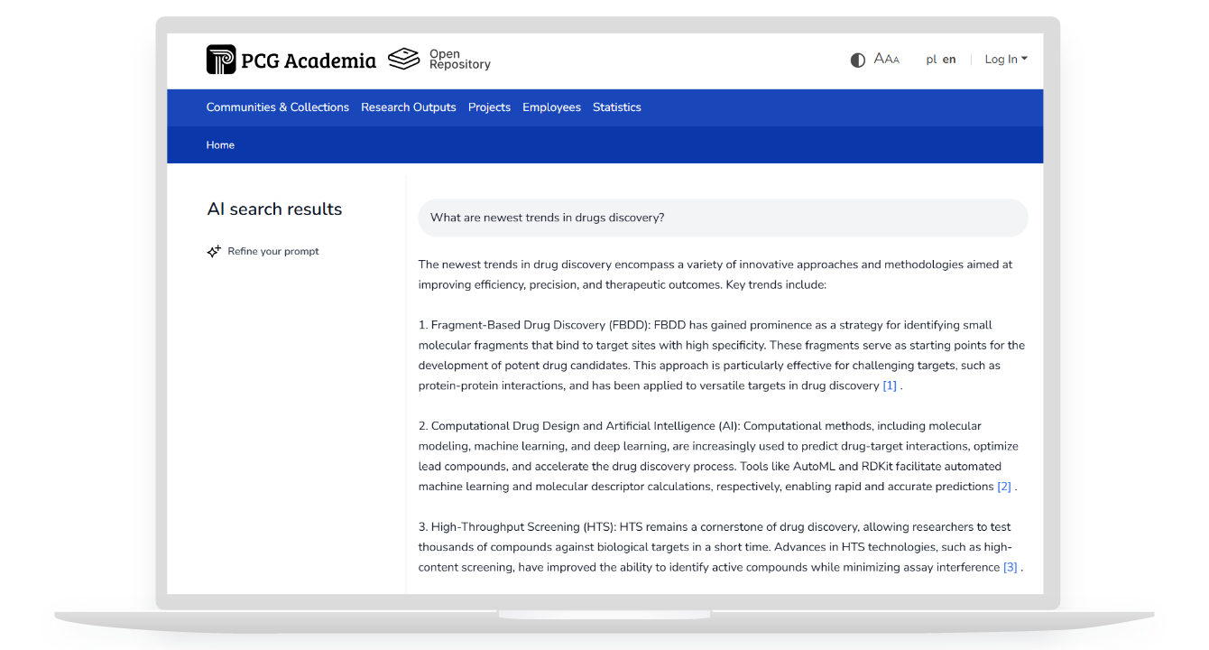Click the PCG Academia pillar logo icon
The image size is (1209, 650).
coord(221,60)
